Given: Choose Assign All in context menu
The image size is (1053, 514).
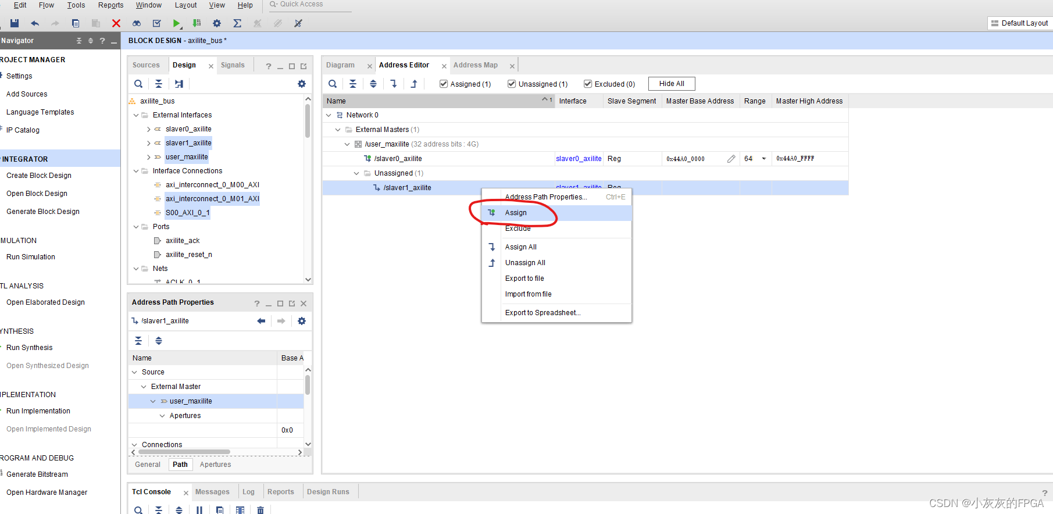Looking at the screenshot, I should tap(557, 247).
